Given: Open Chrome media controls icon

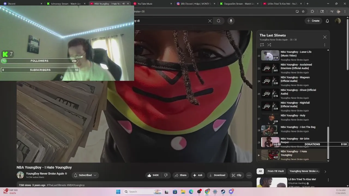Looking at the screenshot, I should [332, 11].
